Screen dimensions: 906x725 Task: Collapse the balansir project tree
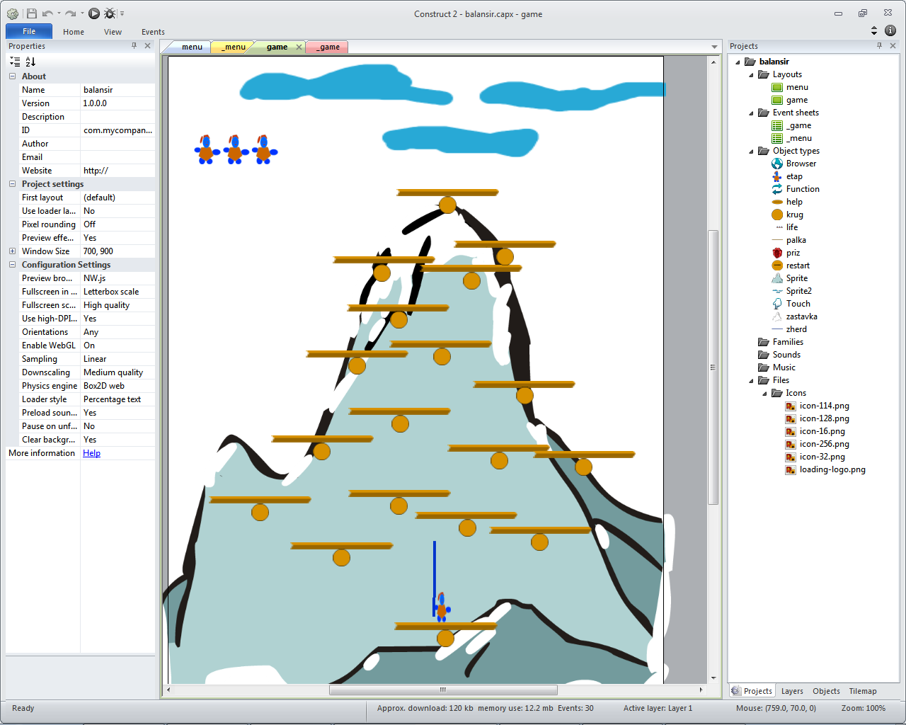pos(738,62)
